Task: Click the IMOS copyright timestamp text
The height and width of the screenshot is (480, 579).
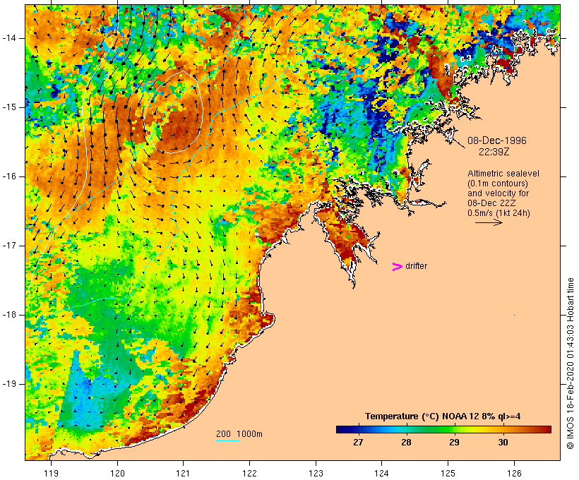Action: (x=570, y=364)
